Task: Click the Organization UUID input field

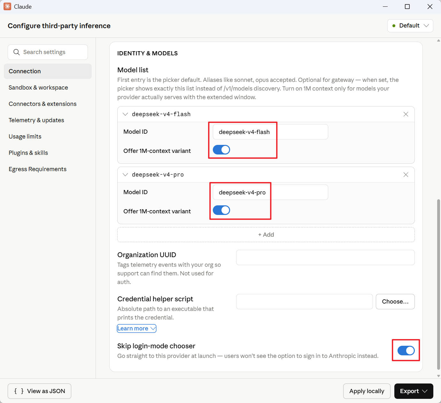Action: click(x=325, y=257)
